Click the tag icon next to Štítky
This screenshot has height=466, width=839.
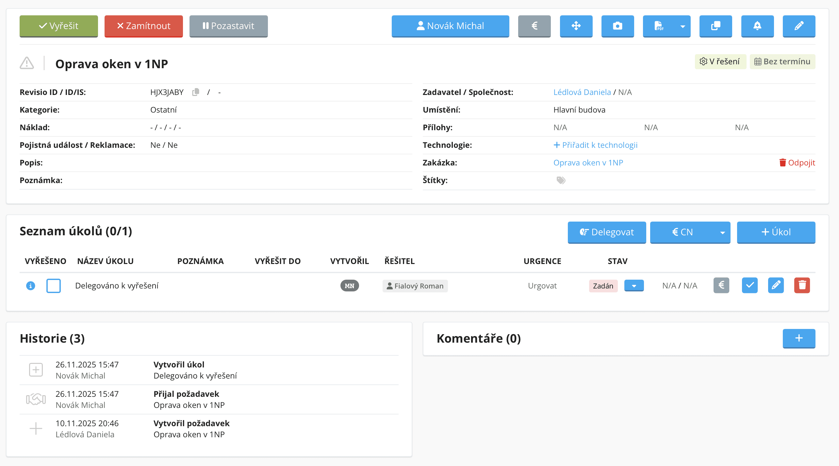point(561,180)
